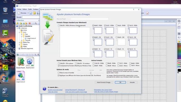This screenshot has height=102, width=181.
Task: Expand the Objects folder in the tree
Action: click(x=20, y=44)
